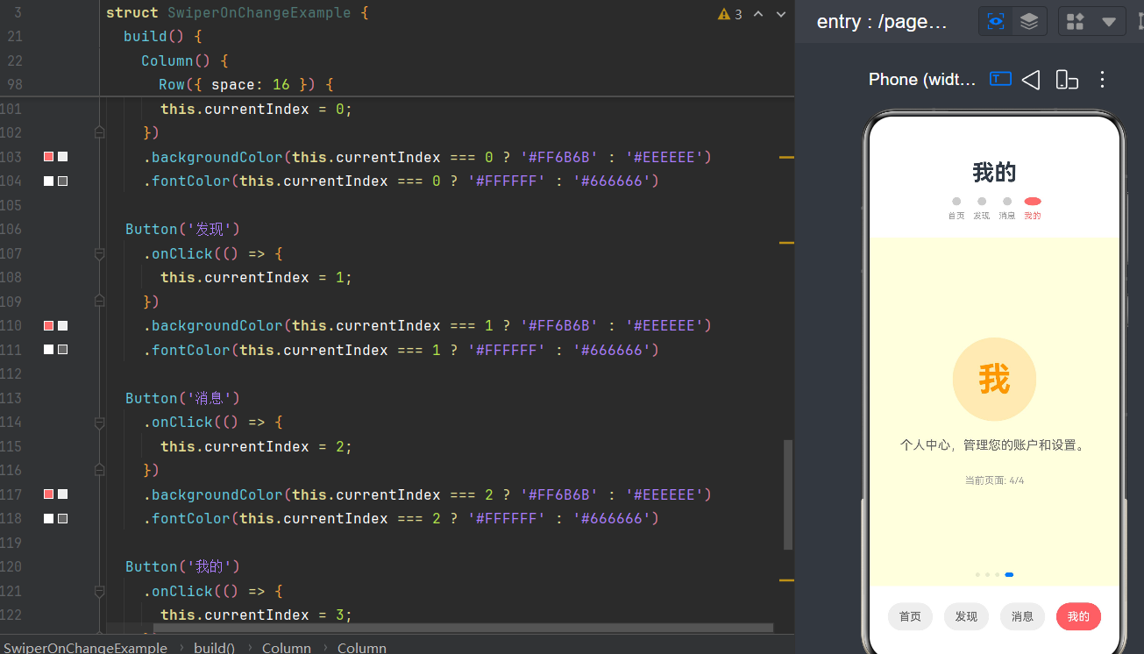Click SwiperOnChangeExample in the breadcrumb bar
This screenshot has width=1144, height=654.
pyautogui.click(x=85, y=648)
